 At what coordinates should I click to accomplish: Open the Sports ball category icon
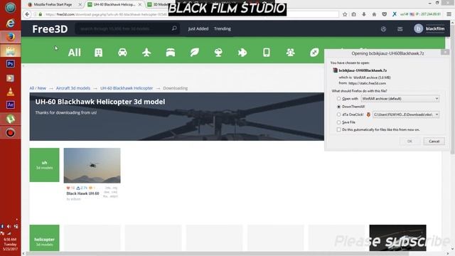click(314, 52)
